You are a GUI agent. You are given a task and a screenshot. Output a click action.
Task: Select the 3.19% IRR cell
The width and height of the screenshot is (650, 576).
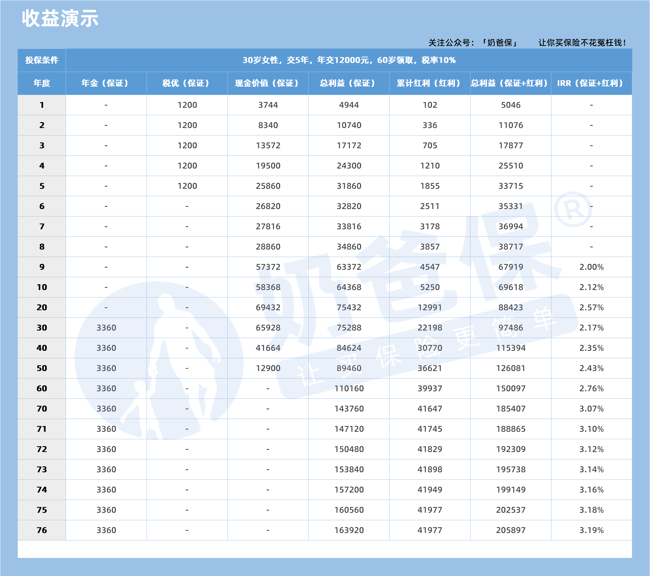tap(591, 530)
